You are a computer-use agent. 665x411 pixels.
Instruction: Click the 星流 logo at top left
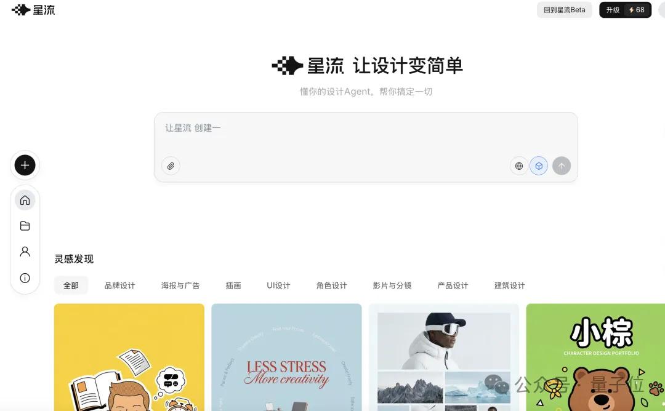pyautogui.click(x=33, y=10)
